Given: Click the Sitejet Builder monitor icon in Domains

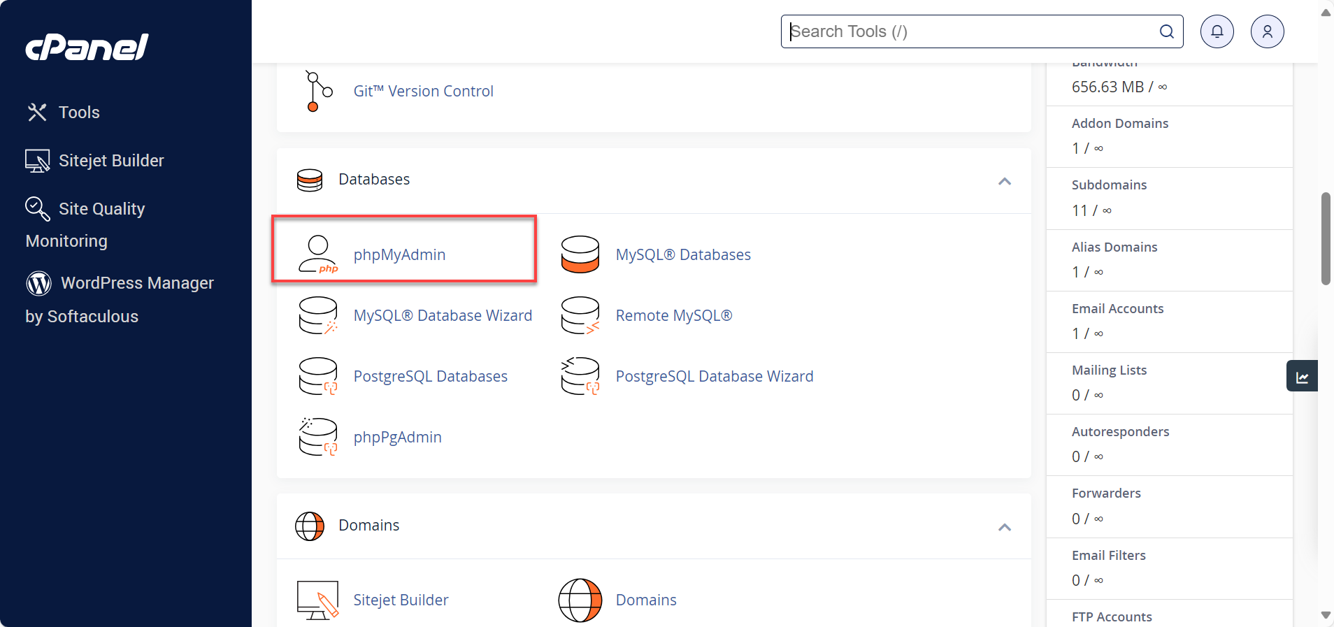Looking at the screenshot, I should (x=318, y=600).
